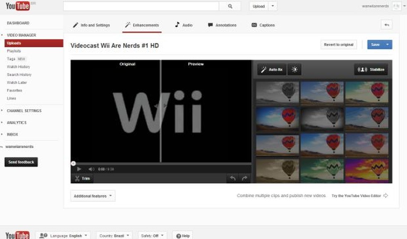Switch the Country setting from Brazil

point(114,235)
